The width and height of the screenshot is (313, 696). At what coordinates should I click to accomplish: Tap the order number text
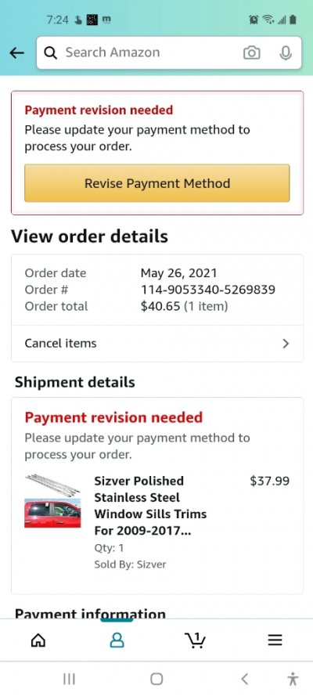[208, 290]
